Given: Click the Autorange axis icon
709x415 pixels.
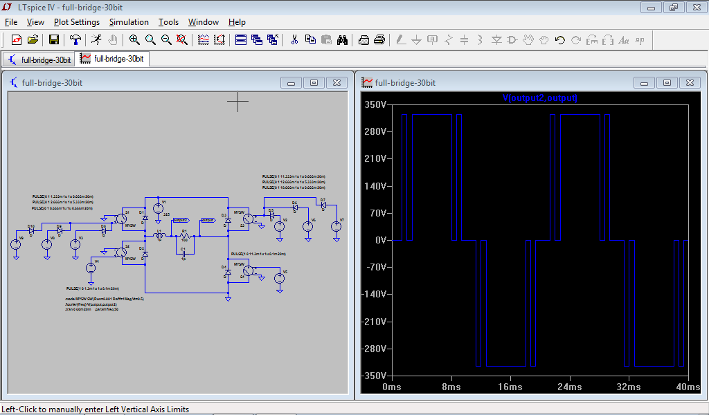Looking at the screenshot, I should pos(219,39).
